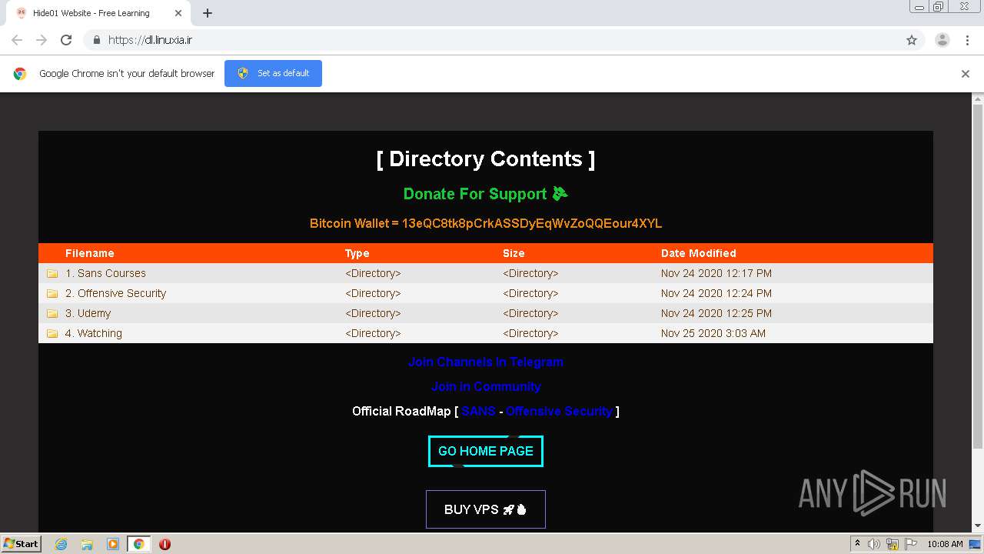
Task: Open a new browser tab
Action: [208, 13]
